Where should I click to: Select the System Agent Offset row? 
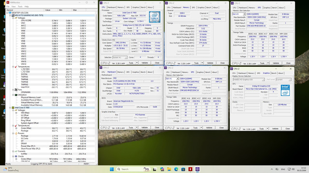tap(53, 123)
